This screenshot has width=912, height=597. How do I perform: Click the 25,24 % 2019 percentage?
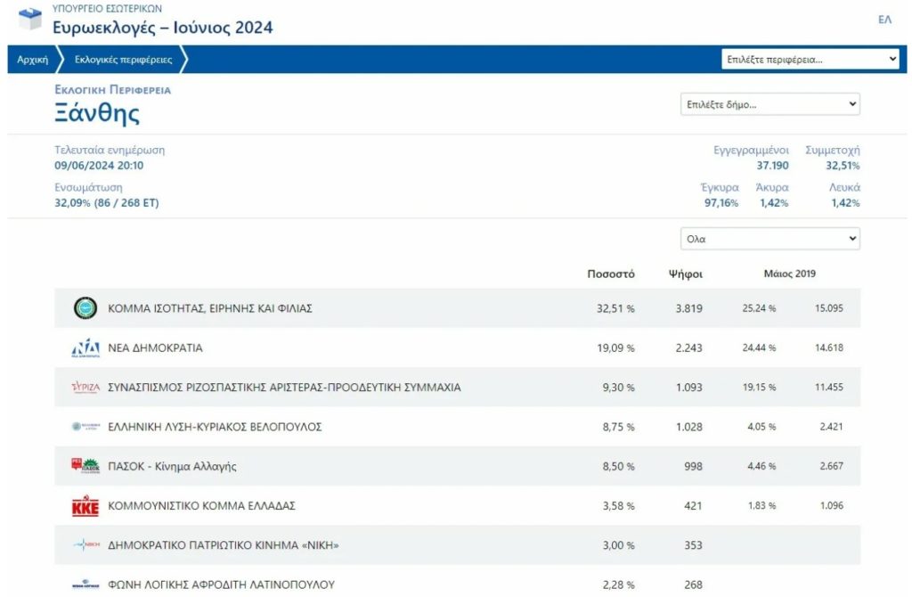[759, 308]
